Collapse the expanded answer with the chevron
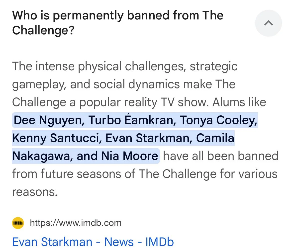 click(x=269, y=23)
